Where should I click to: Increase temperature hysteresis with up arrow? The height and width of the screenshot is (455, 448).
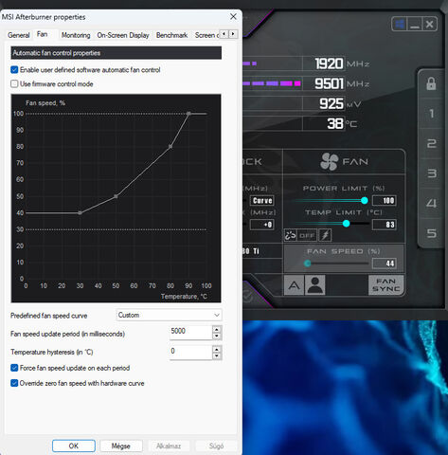(217, 349)
